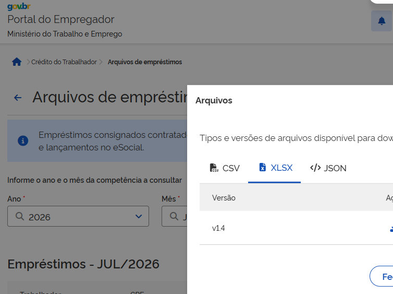
Task: Click 'Tipos e versões de arquivos' description
Action: [x=296, y=138]
